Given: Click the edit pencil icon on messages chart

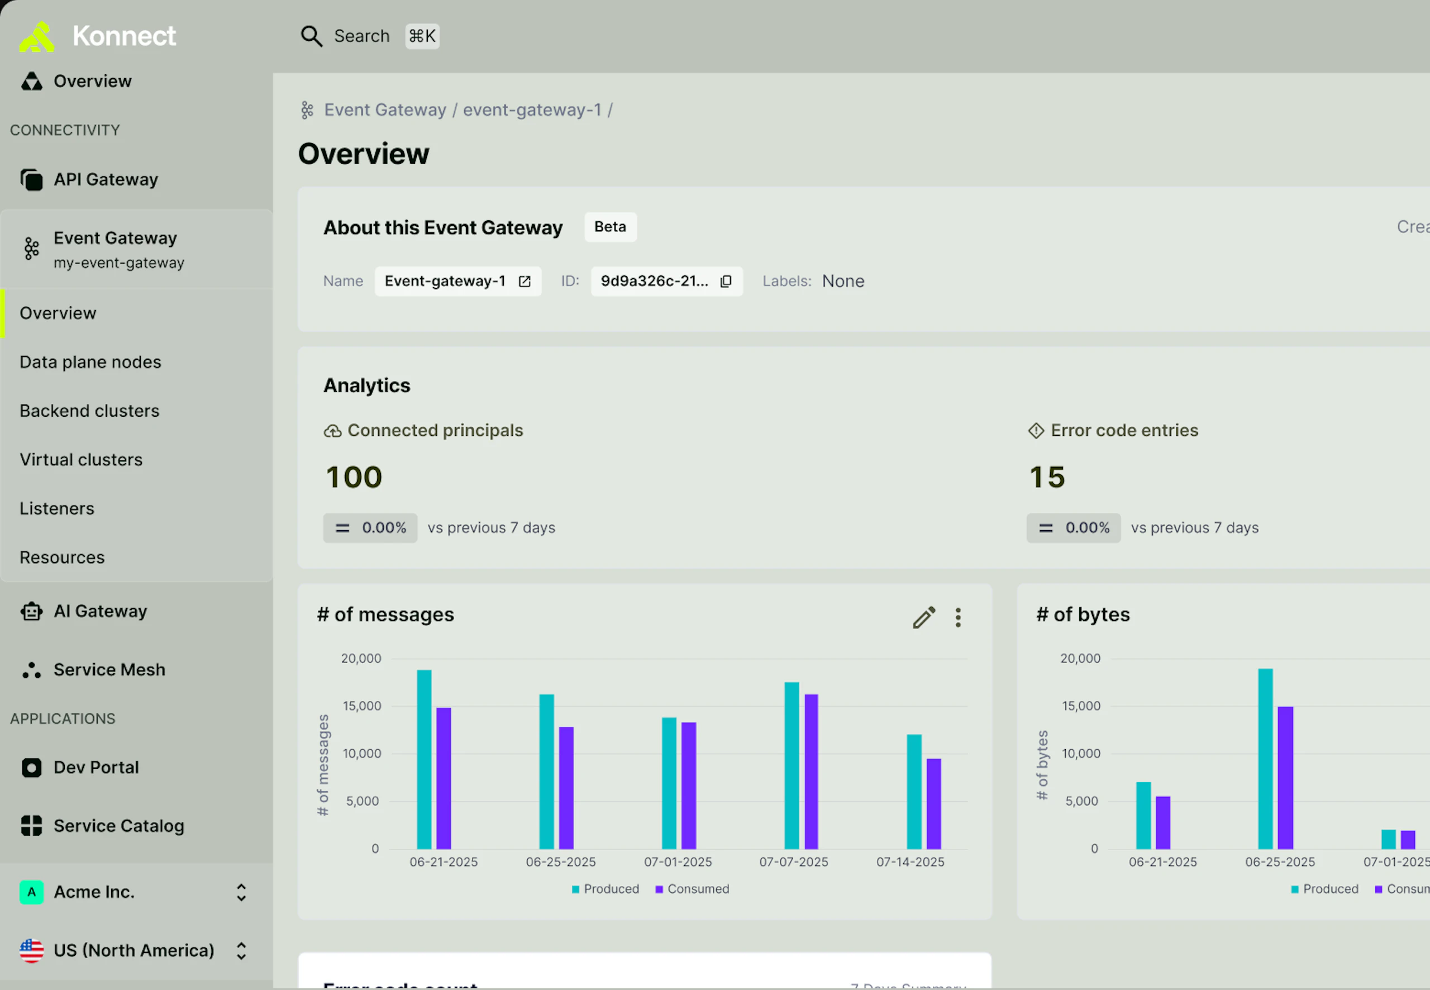Looking at the screenshot, I should (x=923, y=617).
